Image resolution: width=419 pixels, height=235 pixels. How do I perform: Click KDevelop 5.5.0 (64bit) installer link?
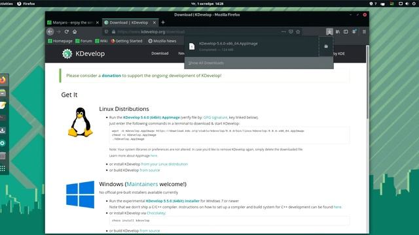[x=173, y=201]
